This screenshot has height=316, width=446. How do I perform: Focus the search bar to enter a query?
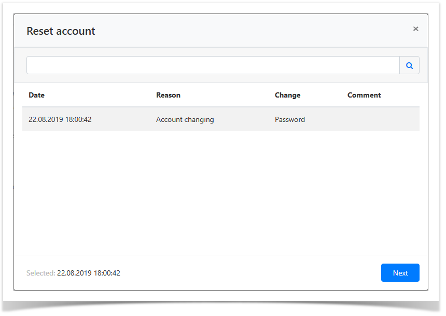207,65
